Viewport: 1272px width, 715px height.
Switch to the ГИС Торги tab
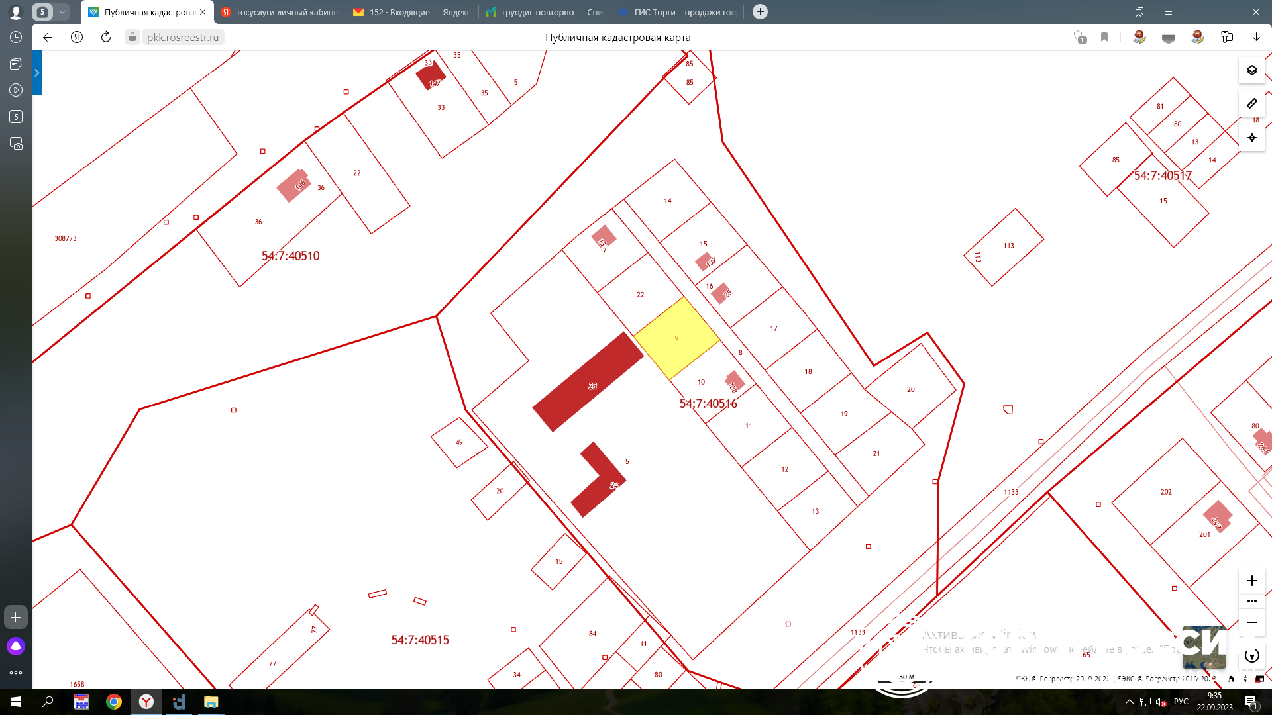click(677, 12)
